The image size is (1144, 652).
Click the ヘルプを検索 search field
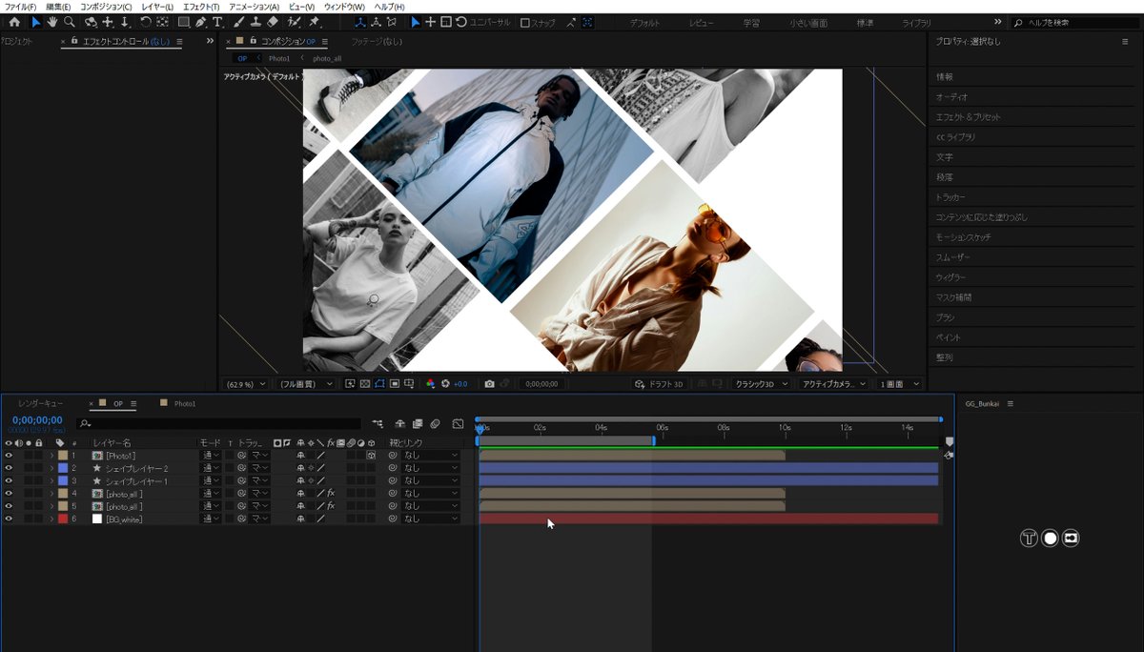click(x=1075, y=22)
